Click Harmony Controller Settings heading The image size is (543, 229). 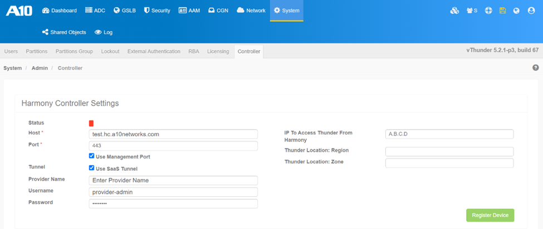coord(70,103)
